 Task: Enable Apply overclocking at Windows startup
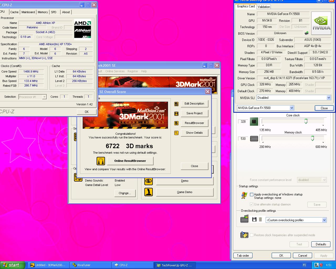[x=252, y=194]
